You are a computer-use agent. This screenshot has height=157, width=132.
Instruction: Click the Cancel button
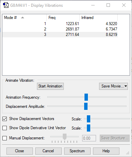(49, 151)
